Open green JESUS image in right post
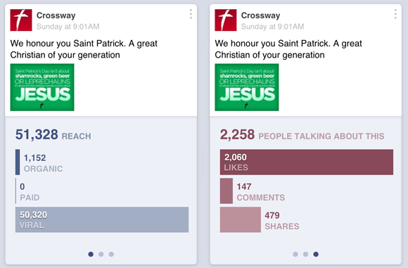Screen dimensions: 408x268 tap(247, 87)
